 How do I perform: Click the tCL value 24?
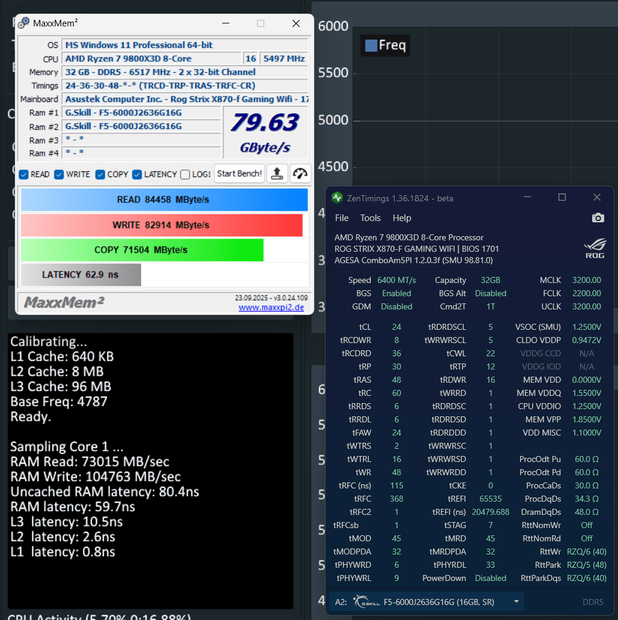pyautogui.click(x=396, y=327)
